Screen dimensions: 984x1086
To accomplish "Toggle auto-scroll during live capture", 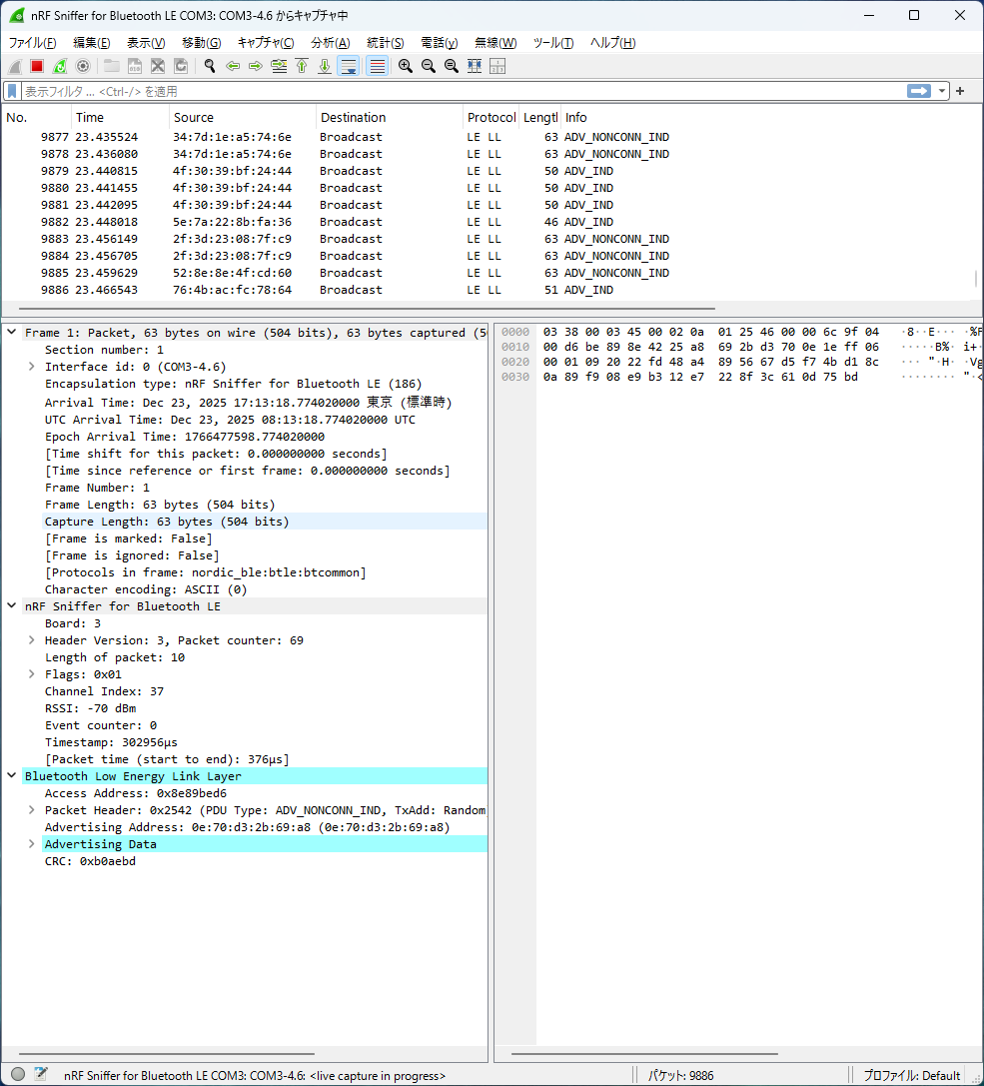I will point(349,66).
